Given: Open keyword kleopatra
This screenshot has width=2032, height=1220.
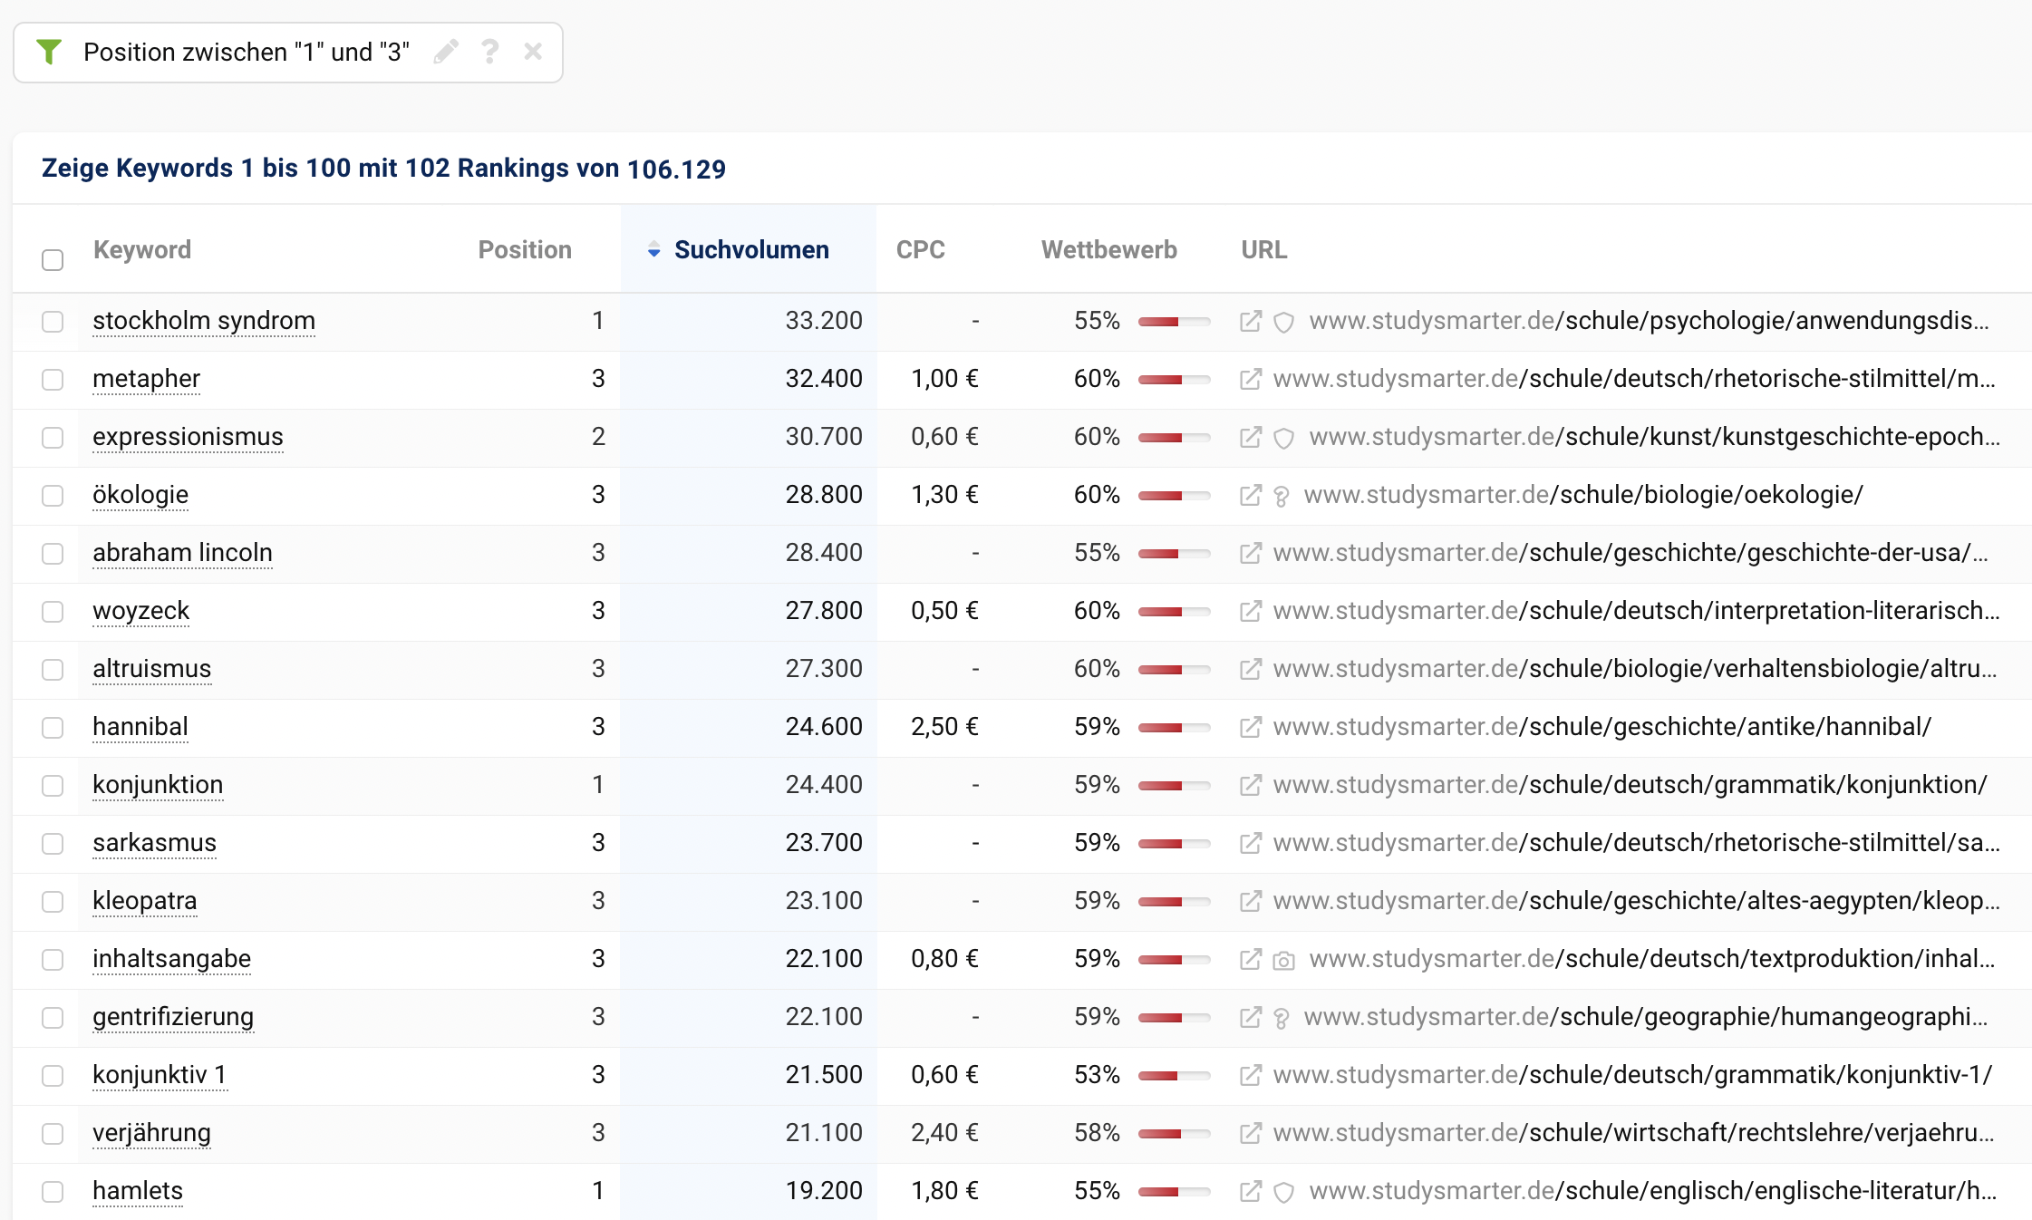Looking at the screenshot, I should 145,901.
